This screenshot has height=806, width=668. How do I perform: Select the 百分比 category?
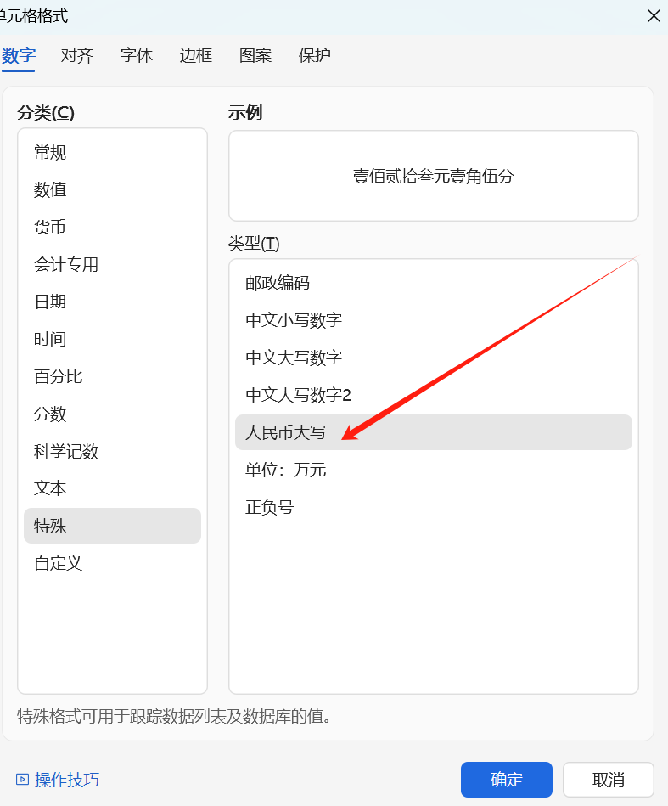(59, 377)
